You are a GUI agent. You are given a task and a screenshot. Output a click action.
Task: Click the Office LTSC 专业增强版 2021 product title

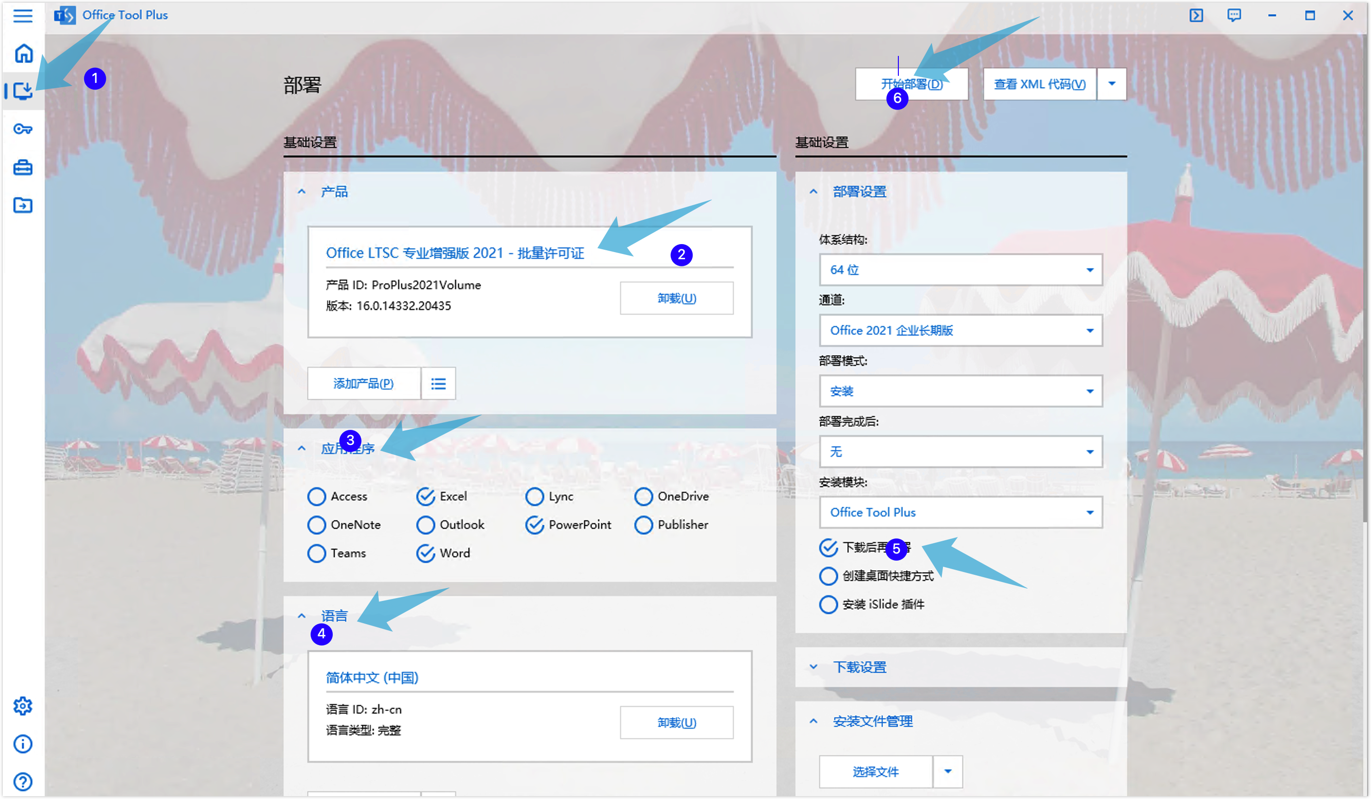tap(455, 253)
